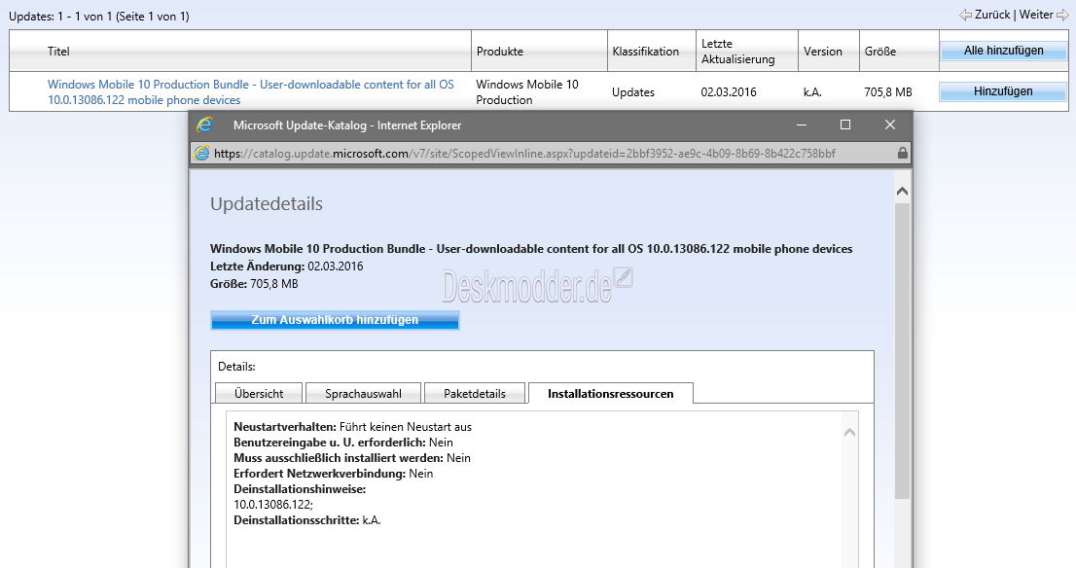The height and width of the screenshot is (568, 1076).
Task: Sort by the Klassifikation column header
Action: [x=646, y=52]
